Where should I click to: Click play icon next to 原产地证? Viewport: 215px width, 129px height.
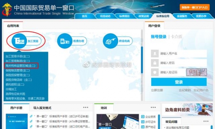[x=143, y=127]
